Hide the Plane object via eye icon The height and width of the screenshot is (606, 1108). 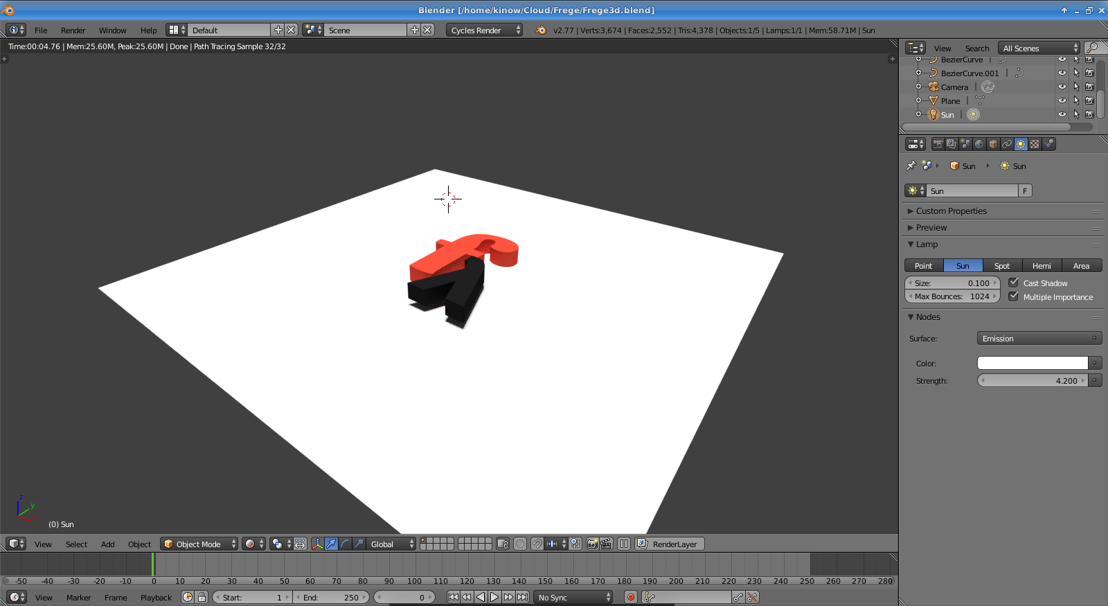click(1062, 100)
